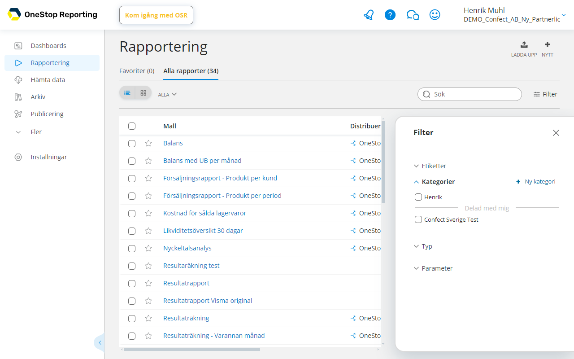574x359 pixels.
Task: Open the Resultatrapport Visma original report
Action: click(x=208, y=301)
